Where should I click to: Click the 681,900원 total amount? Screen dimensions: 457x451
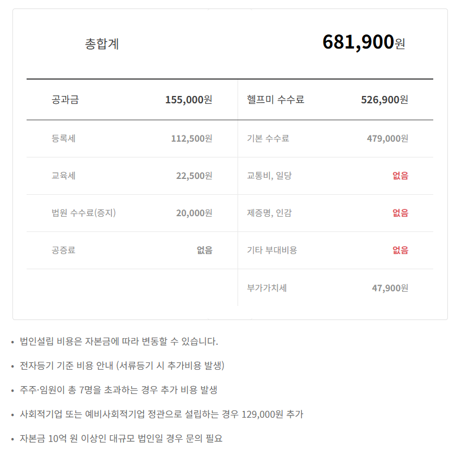(x=364, y=42)
